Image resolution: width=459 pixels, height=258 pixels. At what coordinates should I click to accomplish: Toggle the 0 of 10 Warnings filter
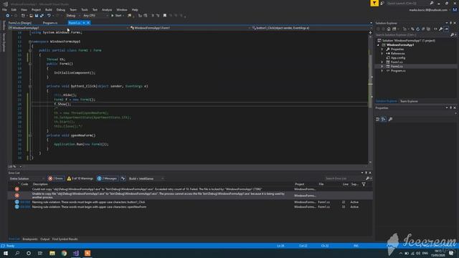point(80,178)
